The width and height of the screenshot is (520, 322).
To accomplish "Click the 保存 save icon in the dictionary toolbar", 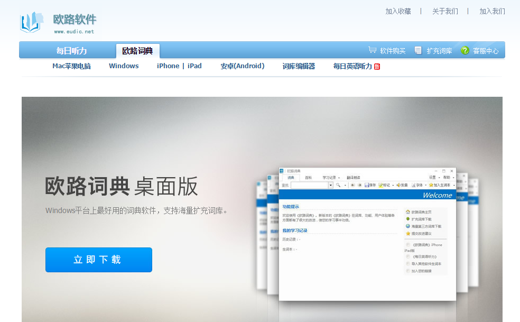I will click(x=366, y=185).
